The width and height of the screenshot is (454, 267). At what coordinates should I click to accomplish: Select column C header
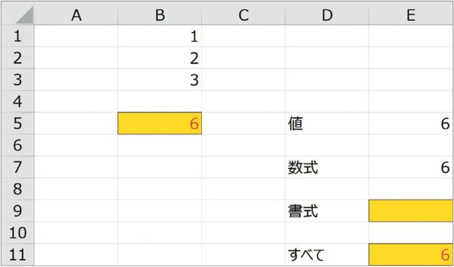(x=243, y=16)
